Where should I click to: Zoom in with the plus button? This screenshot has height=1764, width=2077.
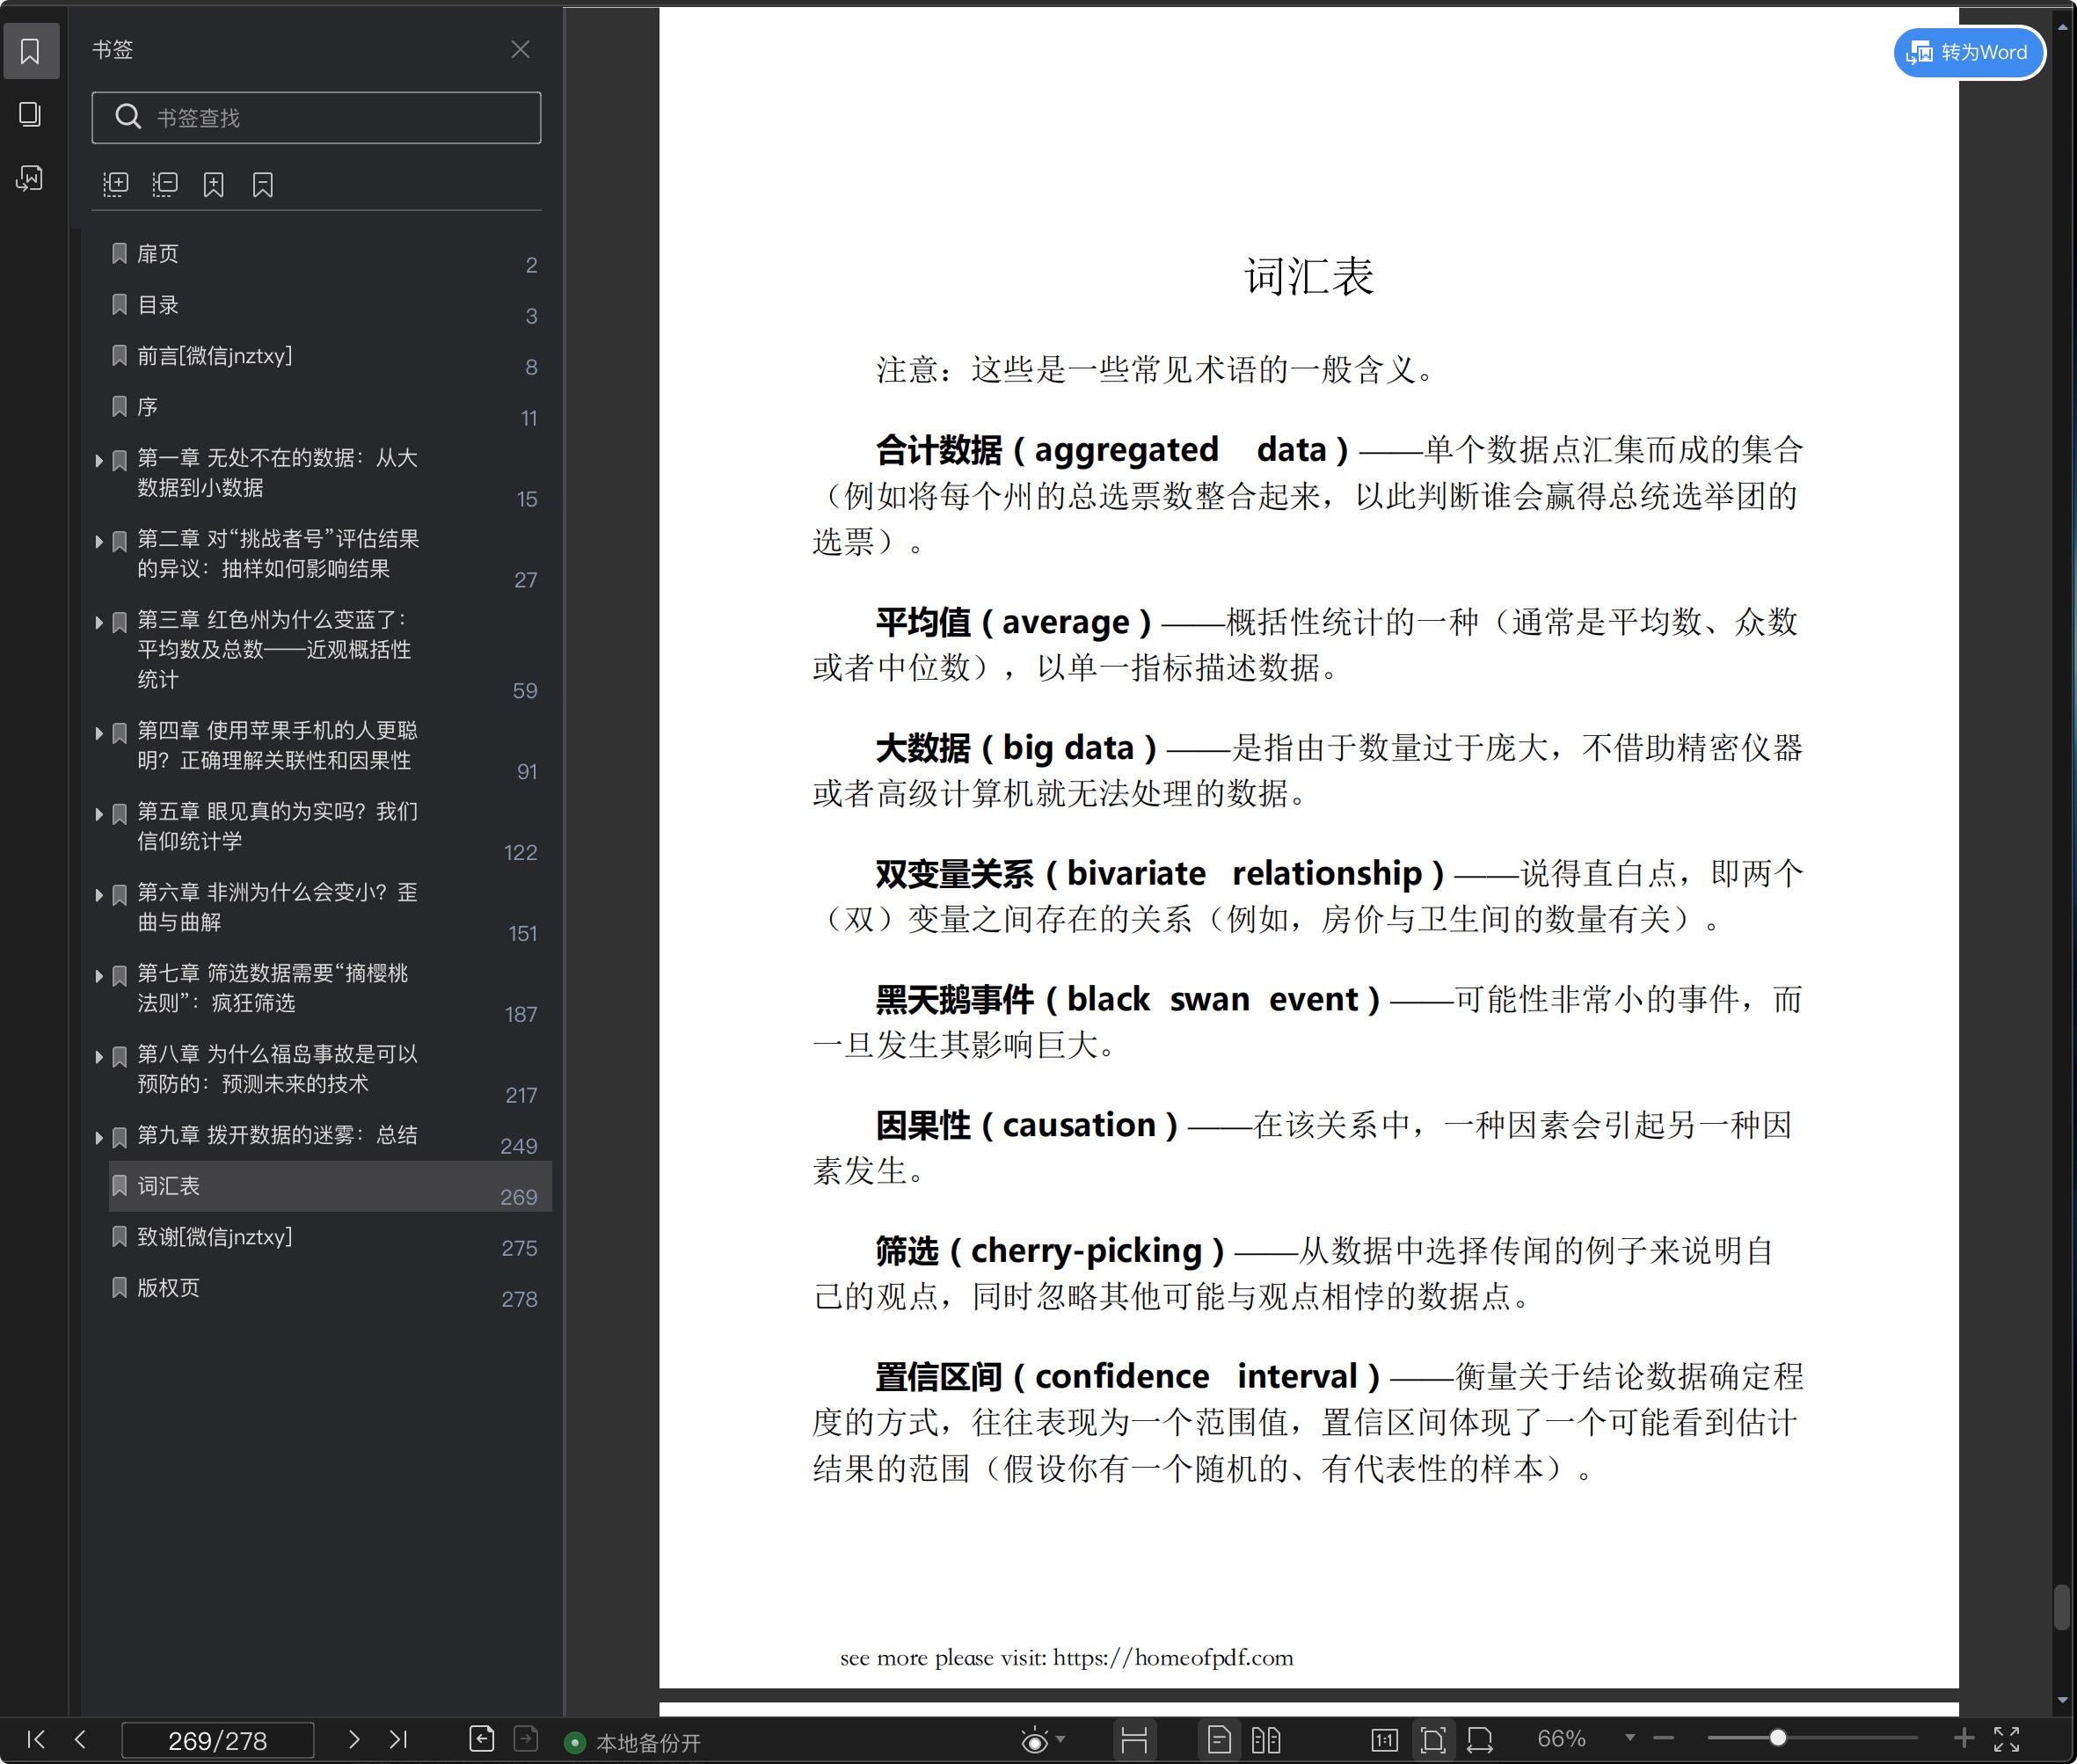1964,1738
